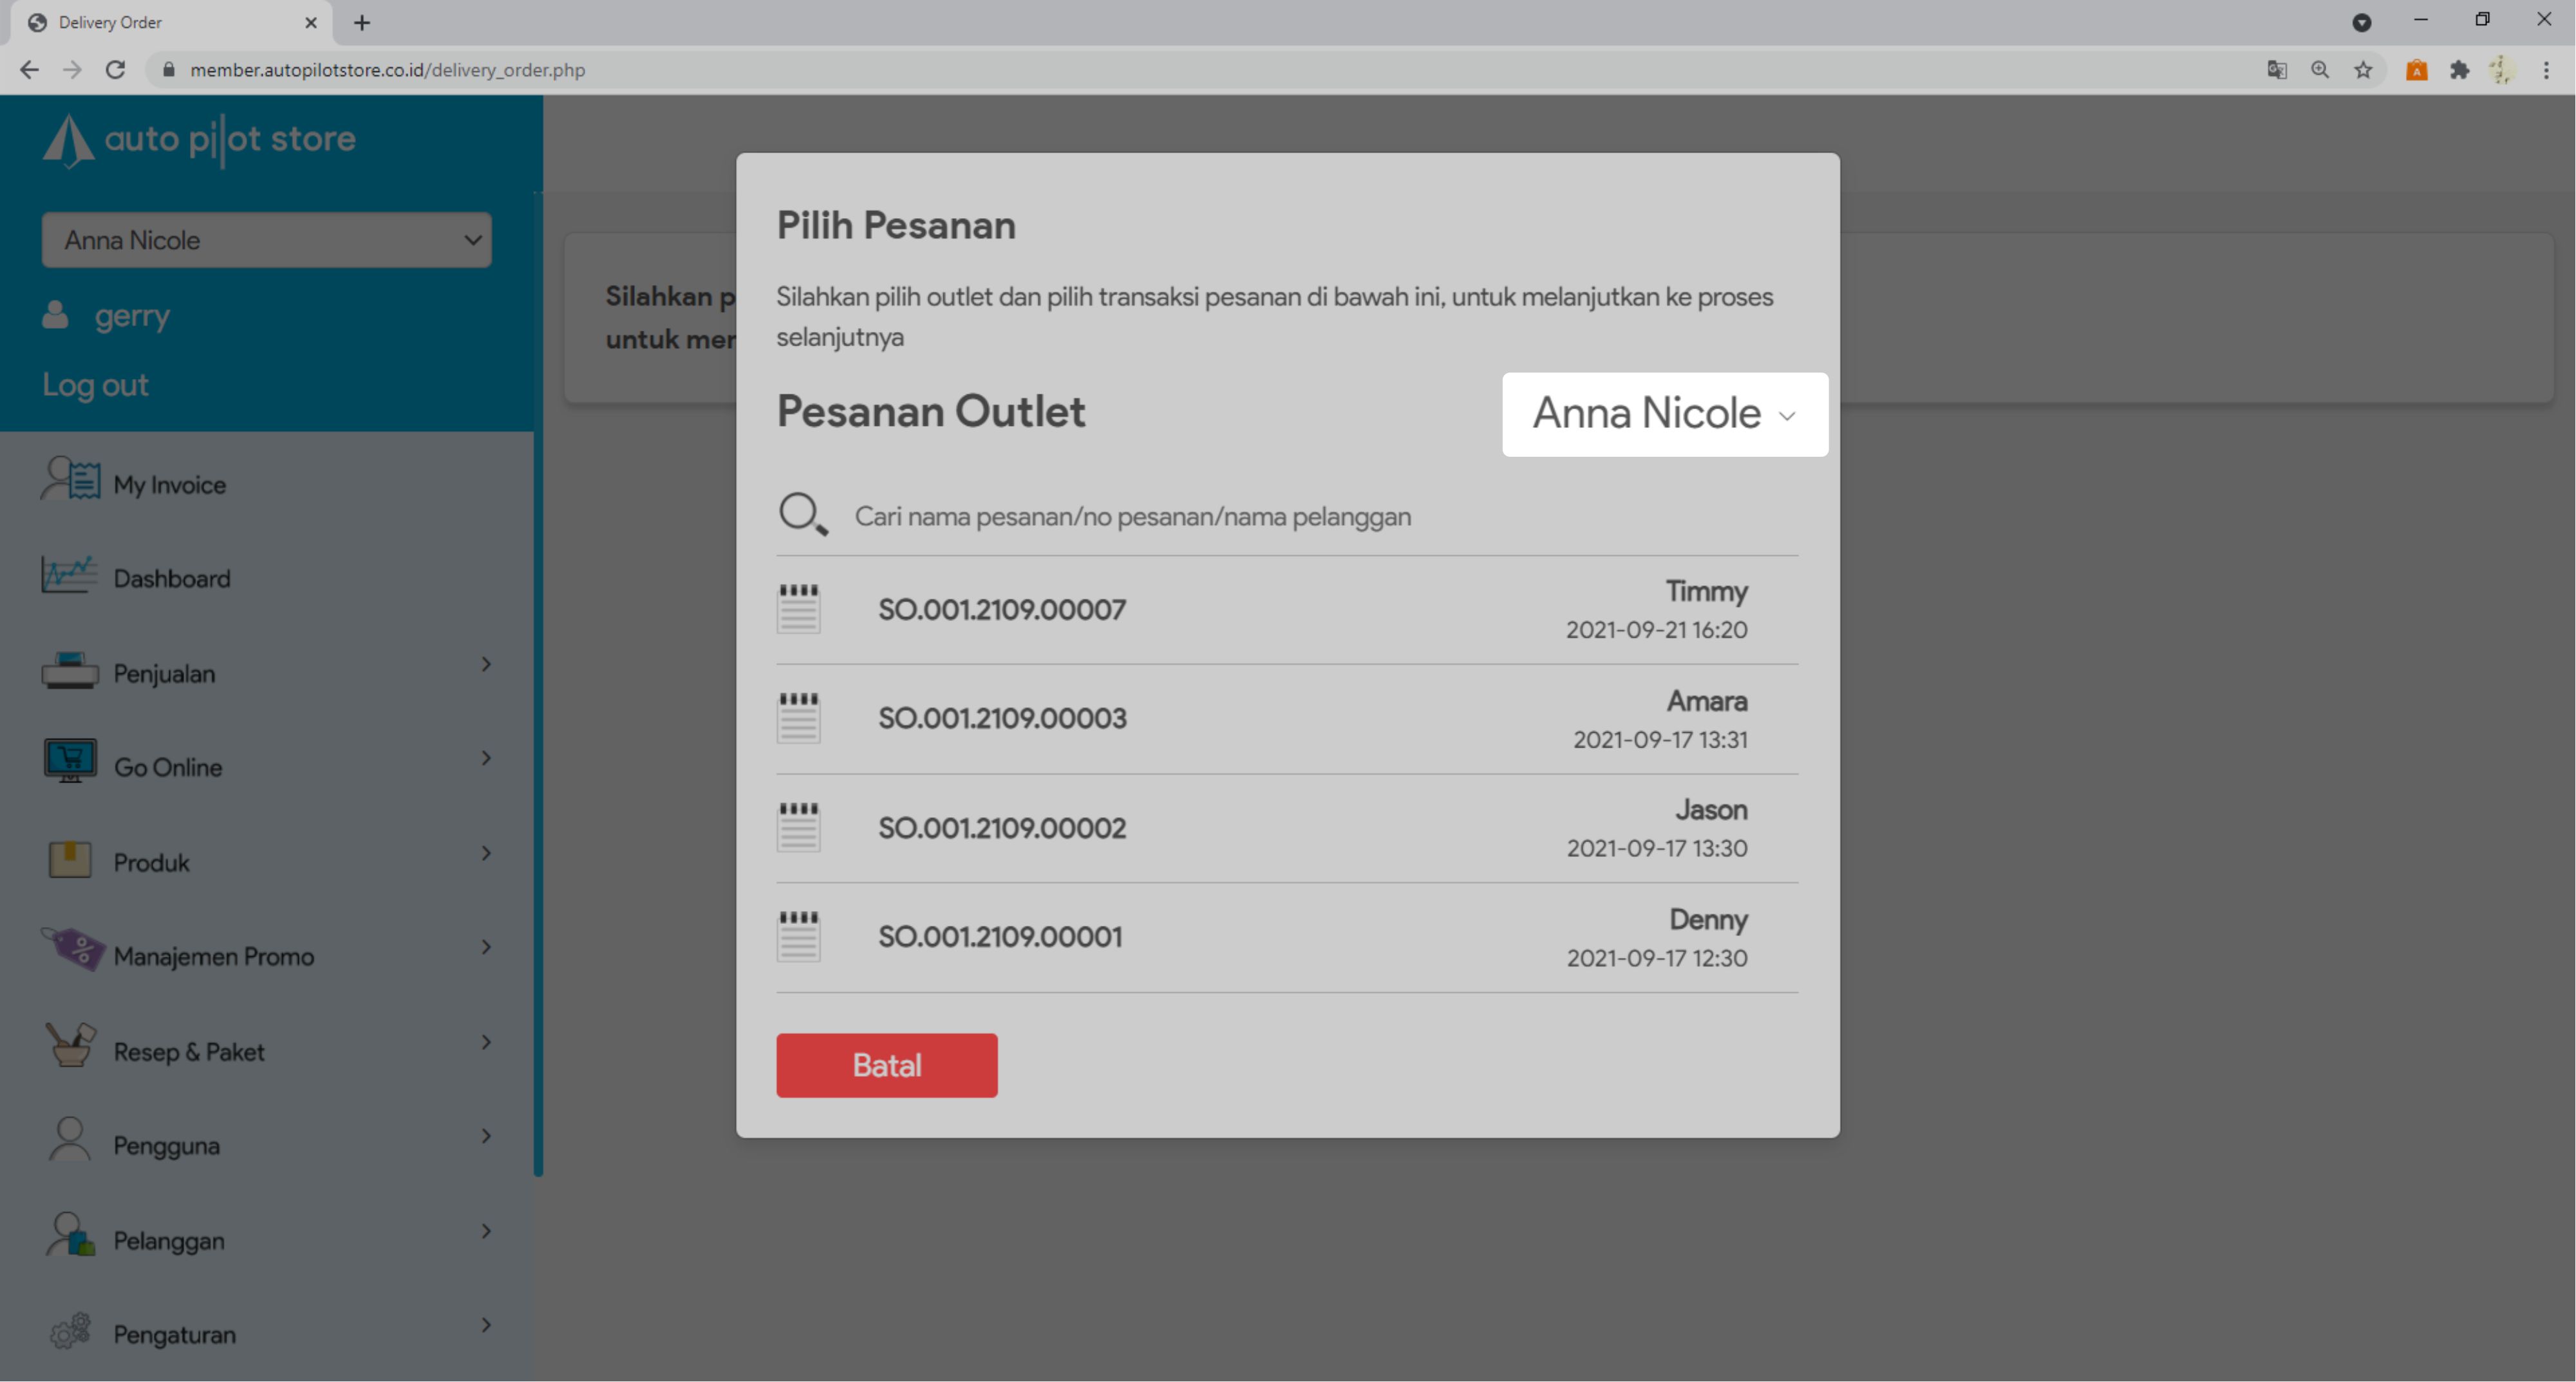Screen dimensions: 2576x1382
Task: Click the Dashboard chart icon
Action: tap(69, 575)
